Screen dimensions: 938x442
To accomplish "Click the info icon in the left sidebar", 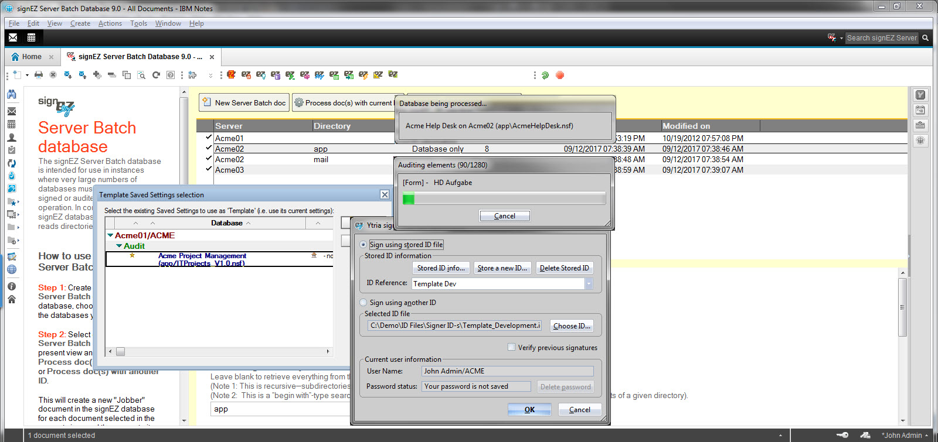I will click(11, 287).
